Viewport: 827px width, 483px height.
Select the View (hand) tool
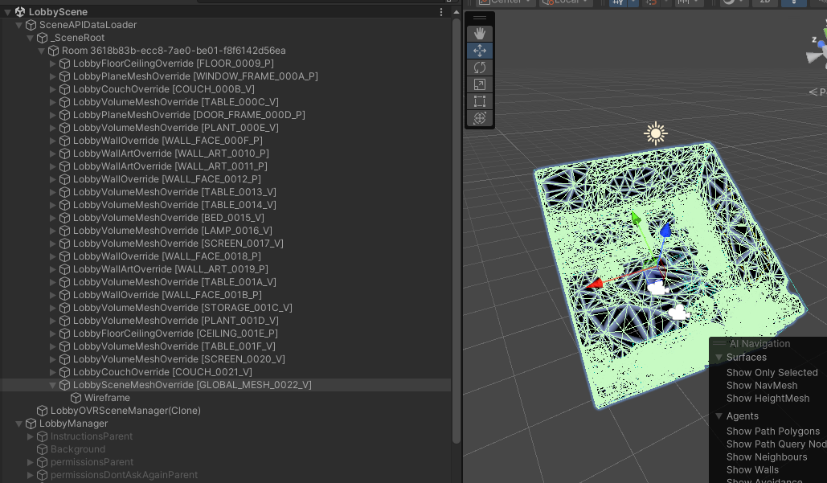[x=479, y=33]
